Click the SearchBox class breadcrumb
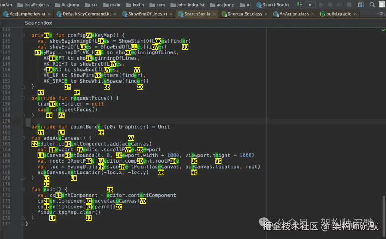Image resolution: width=386 pixels, height=239 pixels. 38,23
